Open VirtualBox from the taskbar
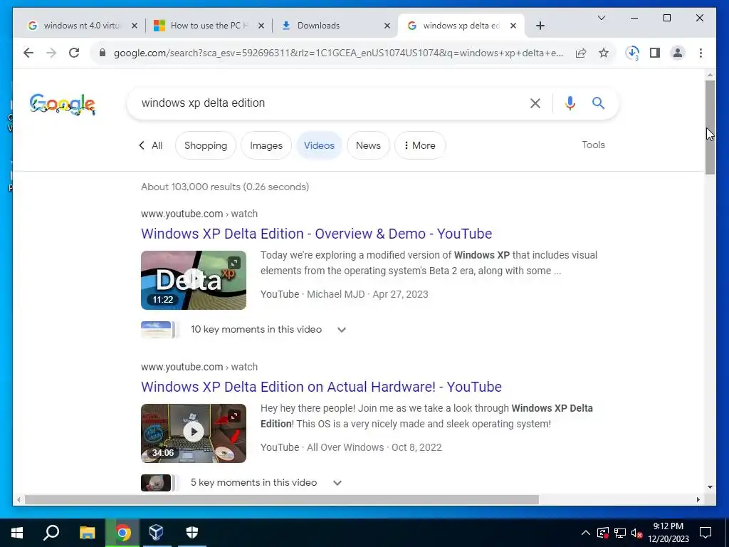The image size is (729, 547). (156, 533)
